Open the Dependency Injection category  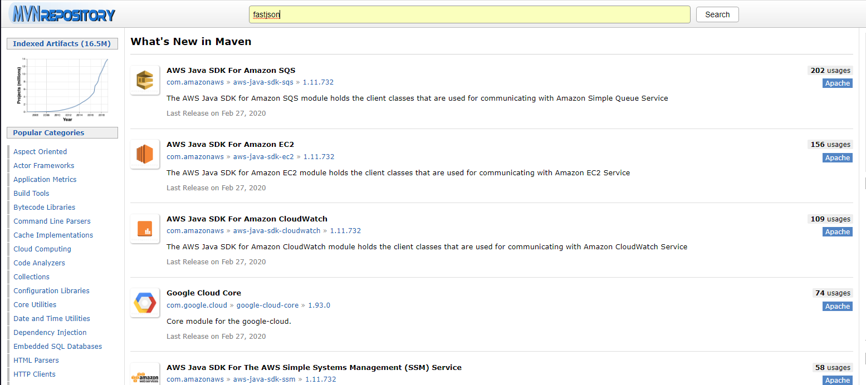tap(50, 332)
